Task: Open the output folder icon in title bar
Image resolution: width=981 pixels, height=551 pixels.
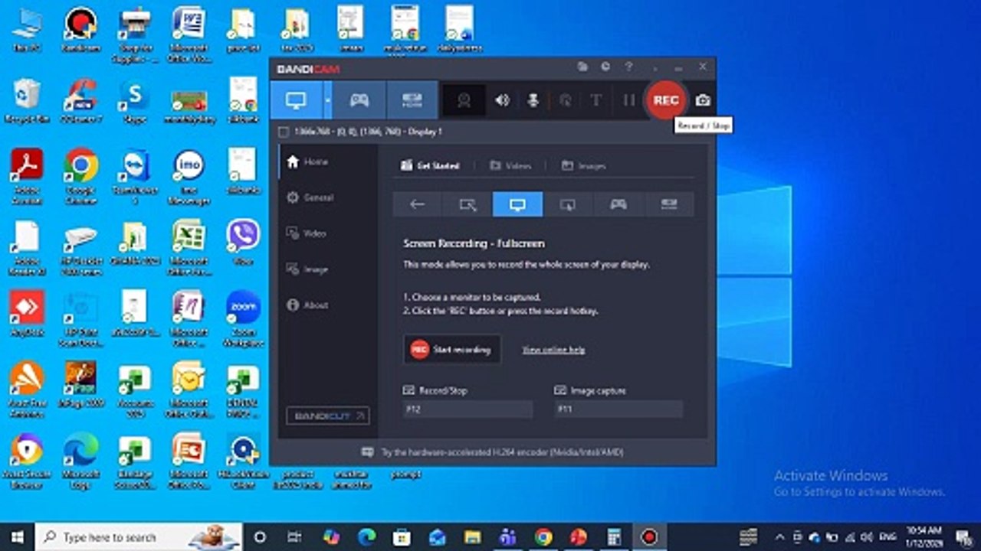Action: pos(582,67)
